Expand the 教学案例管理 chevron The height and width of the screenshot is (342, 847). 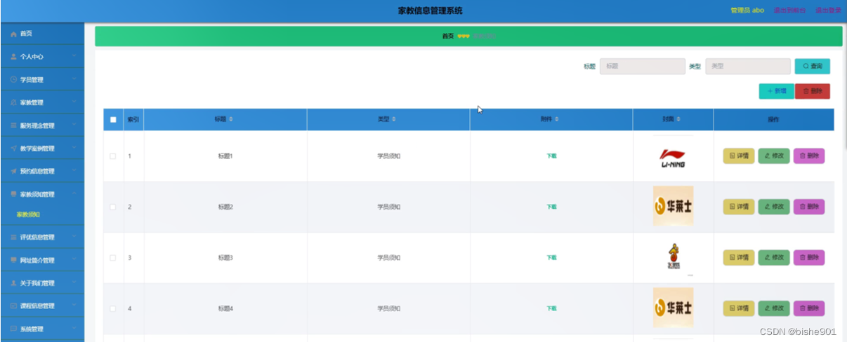click(x=74, y=147)
